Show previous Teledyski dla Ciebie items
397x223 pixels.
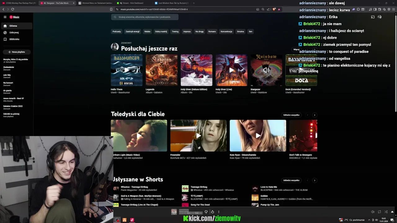pyautogui.click(x=307, y=115)
